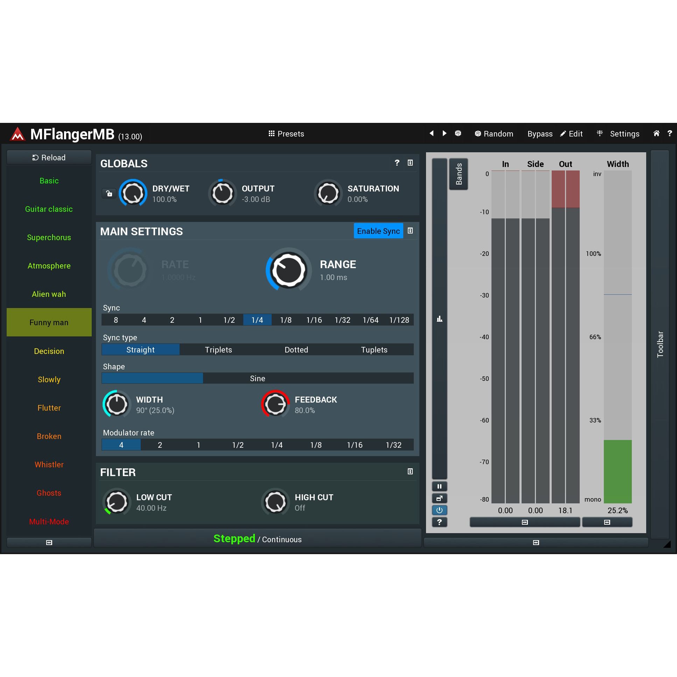Select the Whistler preset
Screen dimensions: 677x677
click(x=49, y=465)
